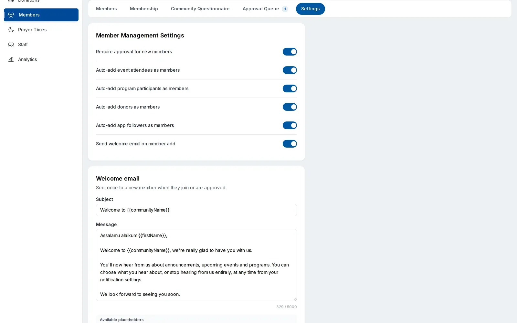
Task: Open the Membership tab
Action: point(144,9)
